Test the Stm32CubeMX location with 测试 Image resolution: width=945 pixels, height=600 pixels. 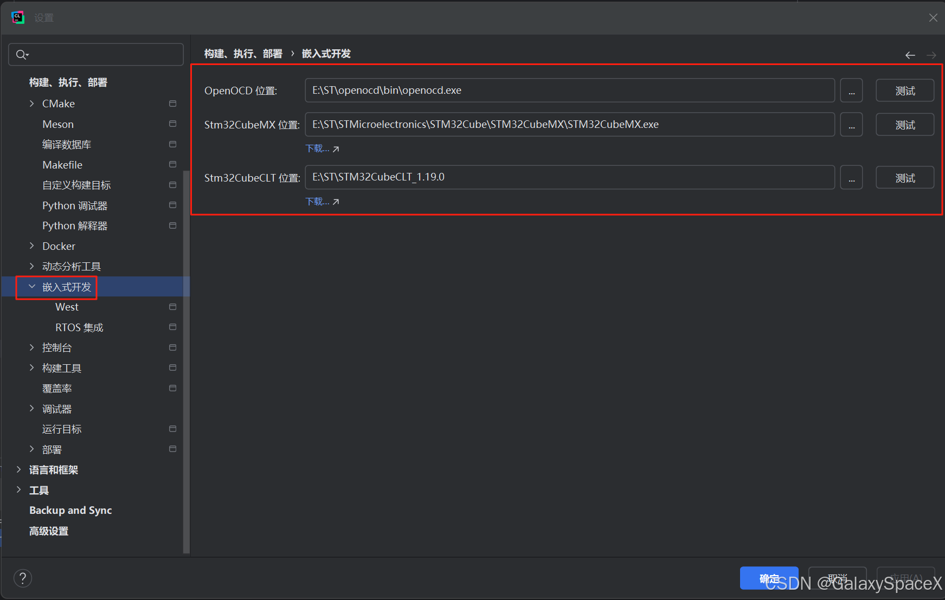pyautogui.click(x=905, y=125)
